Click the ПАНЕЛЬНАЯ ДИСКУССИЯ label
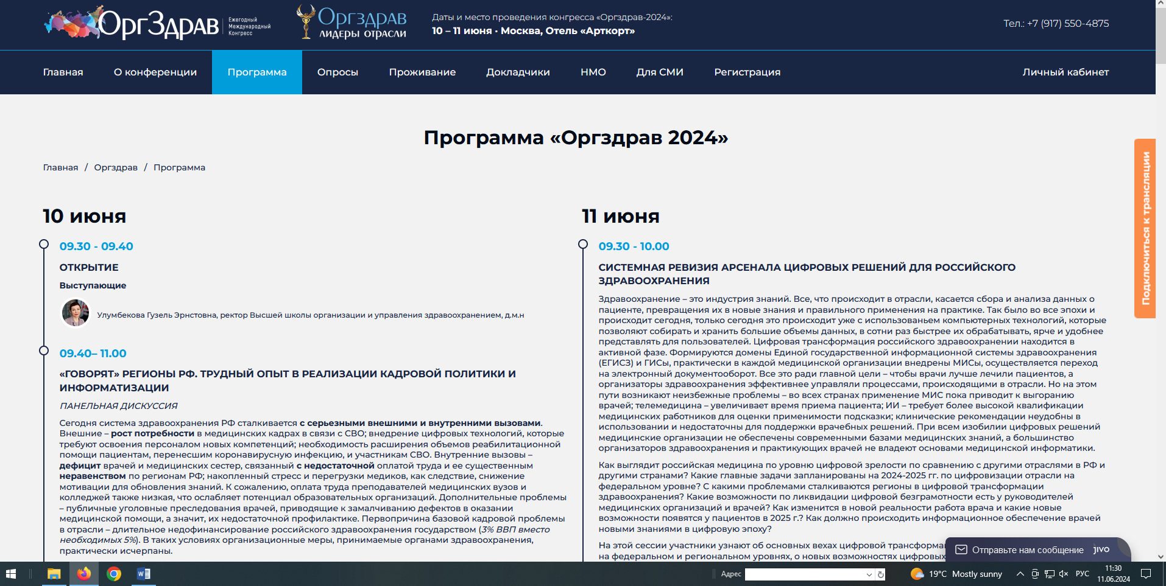Image resolution: width=1166 pixels, height=586 pixels. [x=118, y=406]
